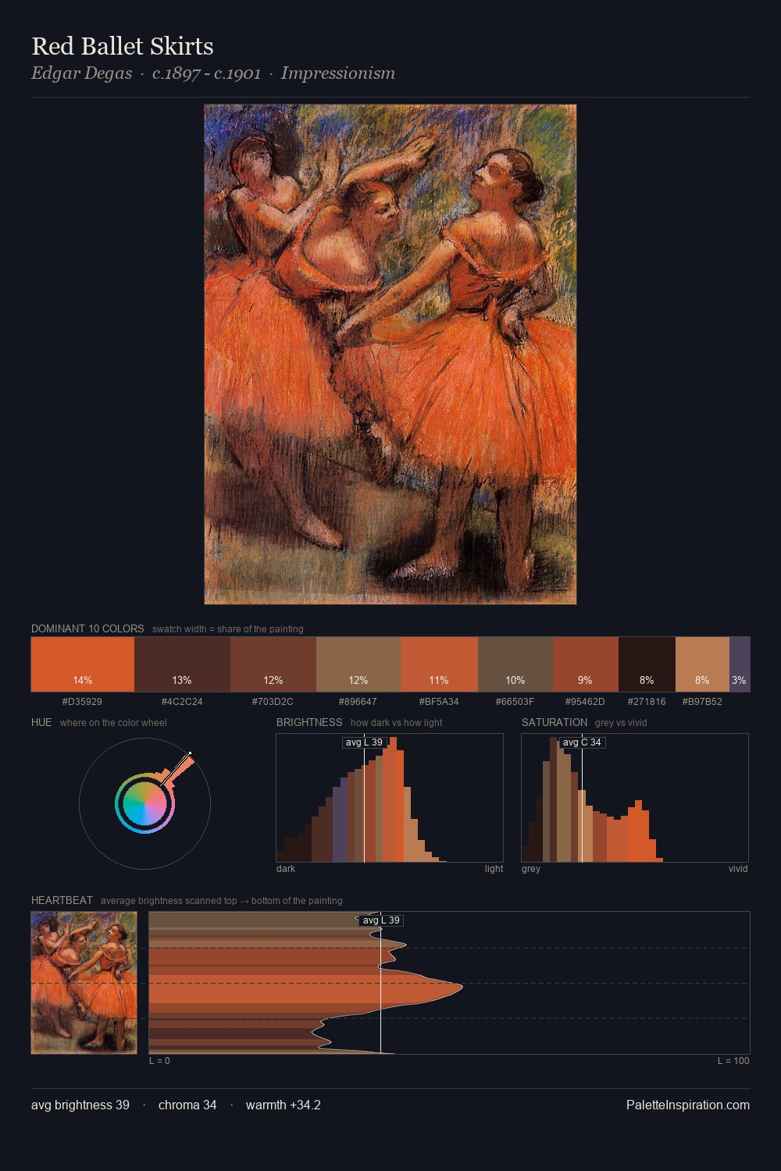Viewport: 781px width, 1171px height.
Task: Click the 'where on the color wheel' caption
Action: point(113,723)
